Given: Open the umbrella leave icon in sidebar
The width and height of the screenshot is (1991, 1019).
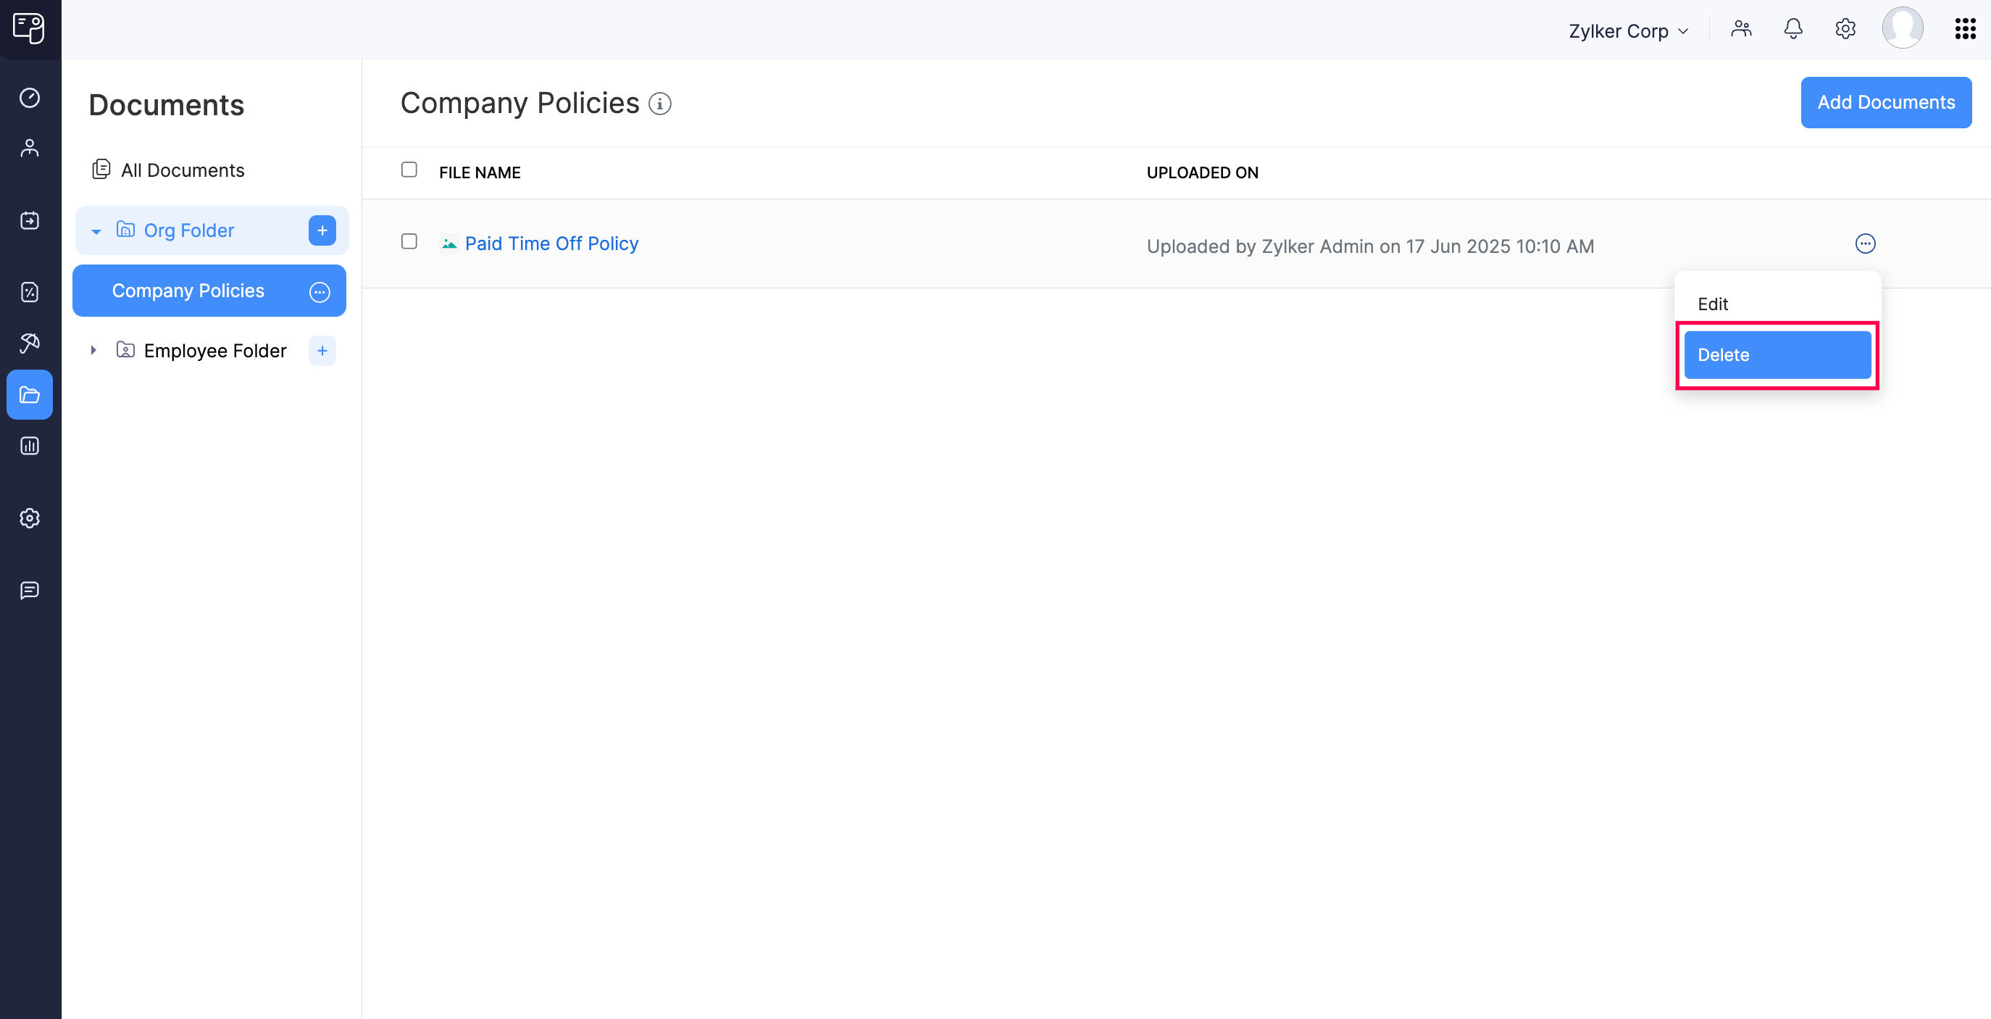Looking at the screenshot, I should 30,343.
